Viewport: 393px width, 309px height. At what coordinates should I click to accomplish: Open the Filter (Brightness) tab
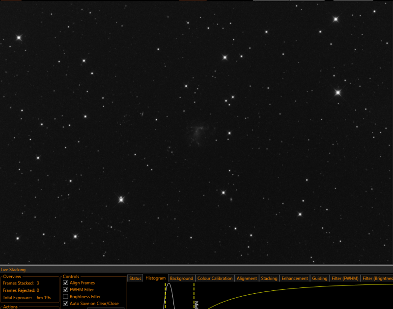click(x=377, y=278)
